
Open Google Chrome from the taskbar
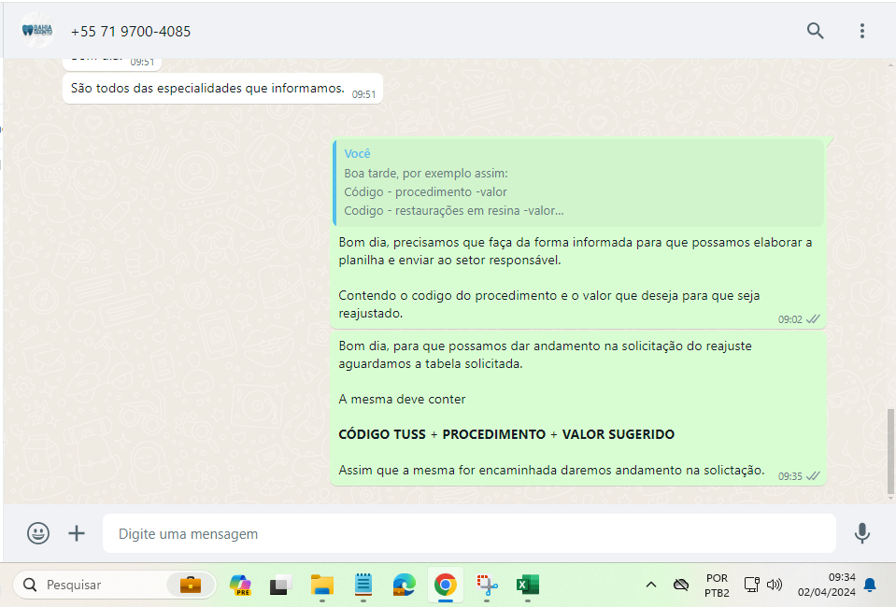(x=445, y=586)
